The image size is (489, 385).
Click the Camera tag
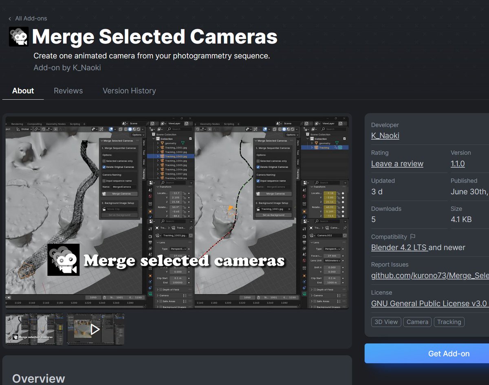tap(417, 322)
